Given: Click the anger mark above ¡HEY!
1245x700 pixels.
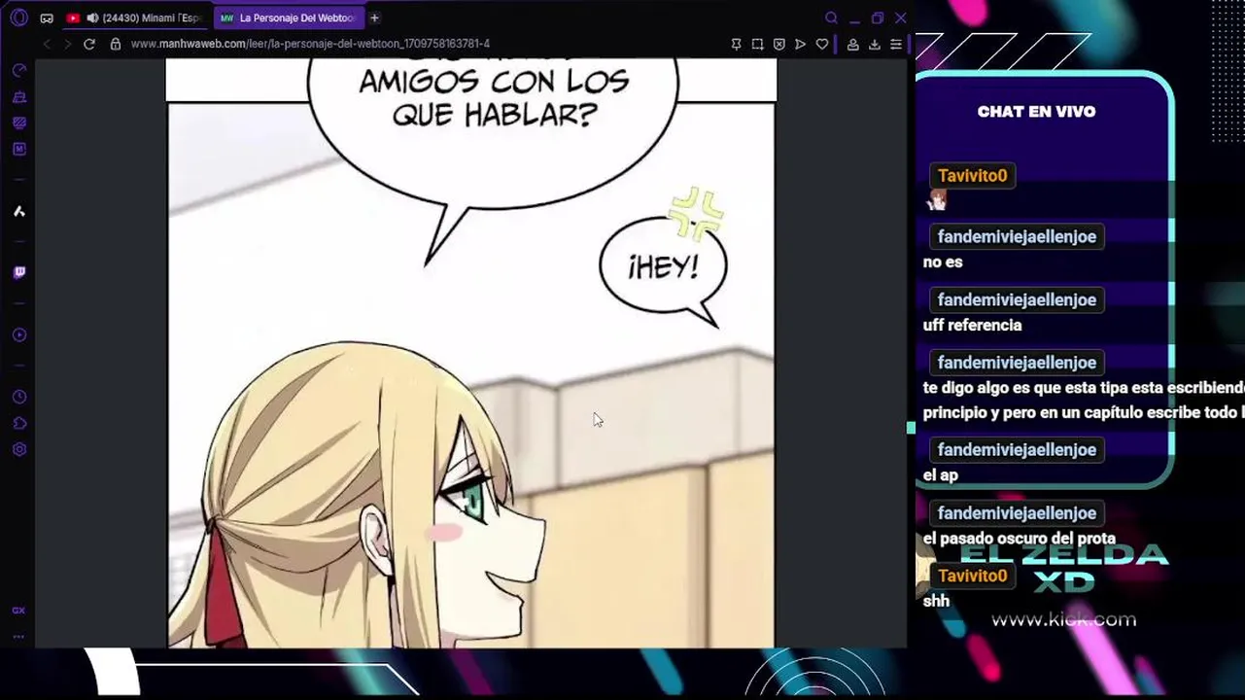Looking at the screenshot, I should point(697,214).
